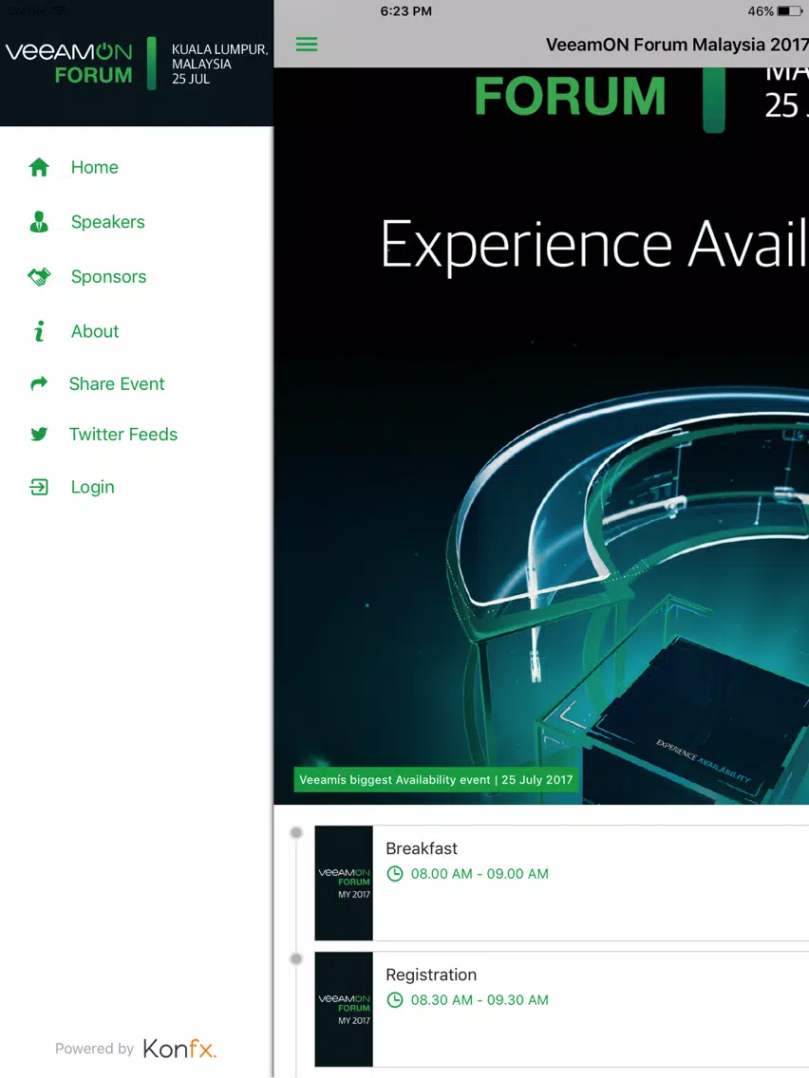Click the 08.30 AM - 09.30 AM time
The width and height of the screenshot is (809, 1078).
(480, 999)
